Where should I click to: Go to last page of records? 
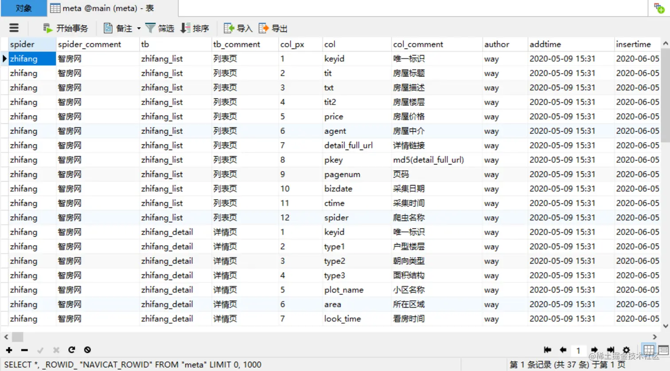(610, 350)
